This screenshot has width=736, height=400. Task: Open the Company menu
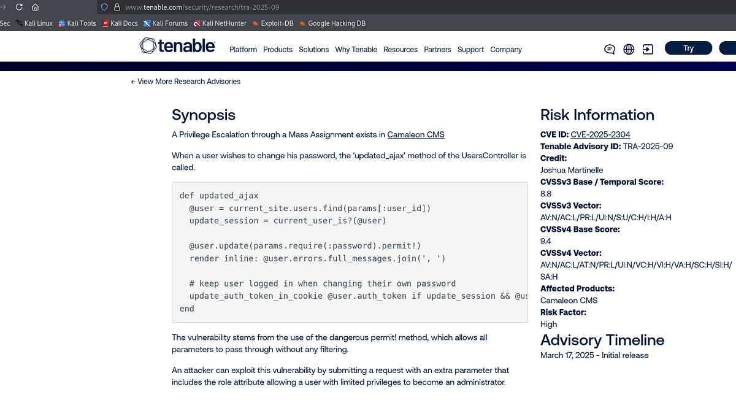click(506, 50)
